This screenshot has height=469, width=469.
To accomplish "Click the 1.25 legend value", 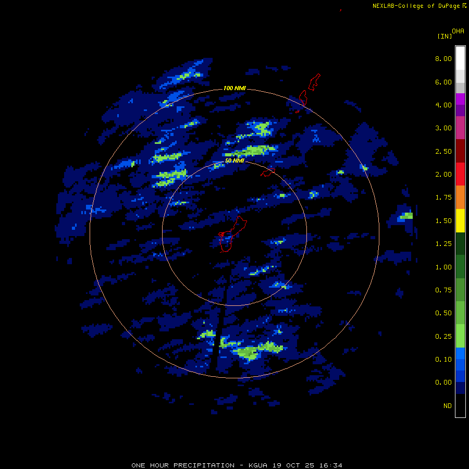I will [x=443, y=244].
